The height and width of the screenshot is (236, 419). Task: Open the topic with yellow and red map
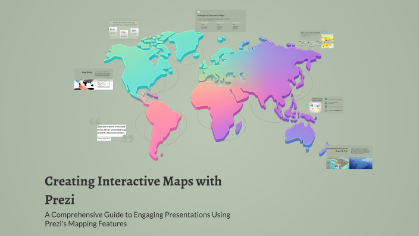point(317,39)
